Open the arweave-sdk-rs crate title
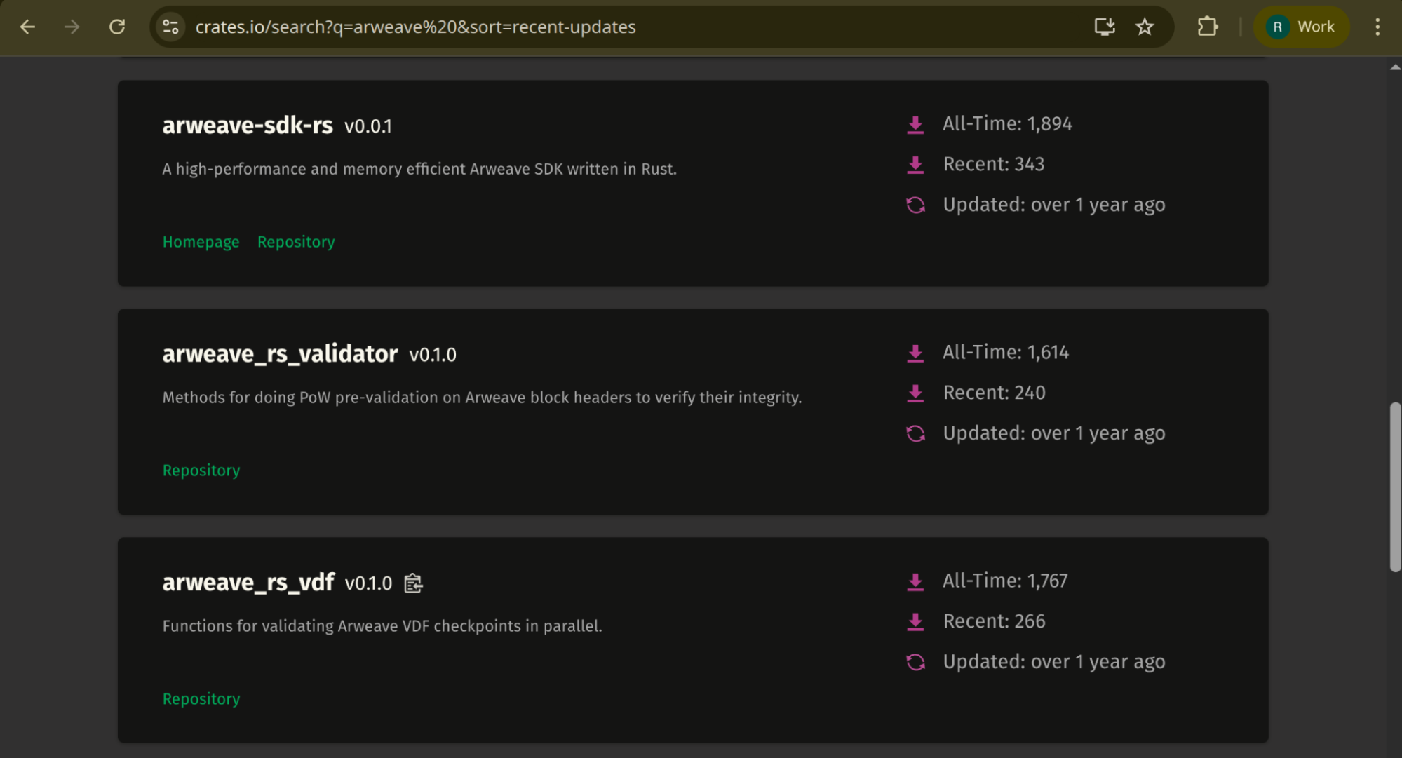This screenshot has width=1402, height=758. pos(248,126)
